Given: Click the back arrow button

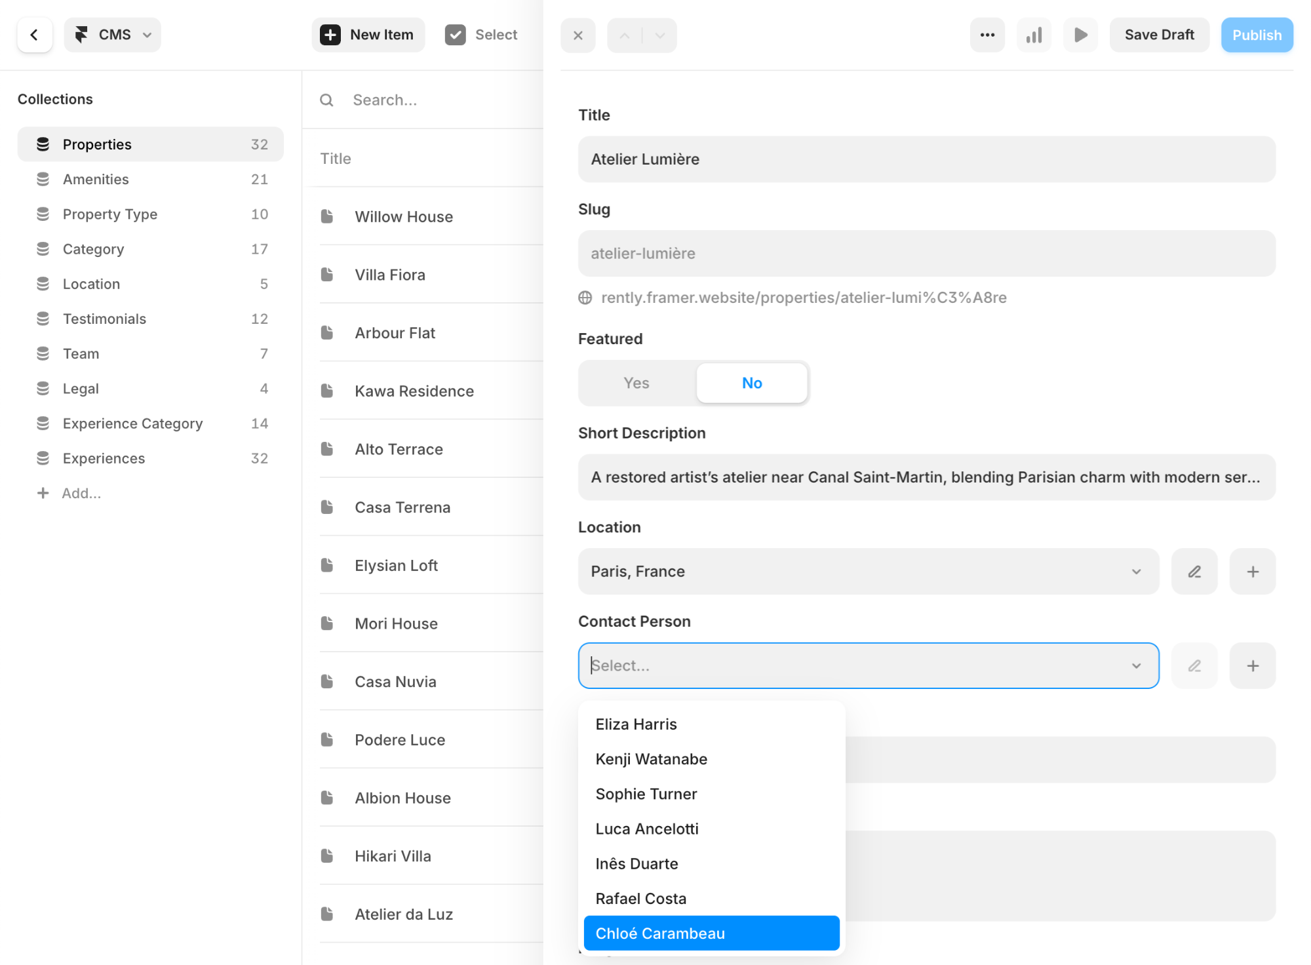Looking at the screenshot, I should click(34, 35).
